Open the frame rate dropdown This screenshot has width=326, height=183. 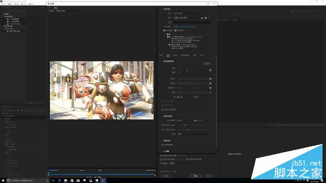click(x=193, y=79)
